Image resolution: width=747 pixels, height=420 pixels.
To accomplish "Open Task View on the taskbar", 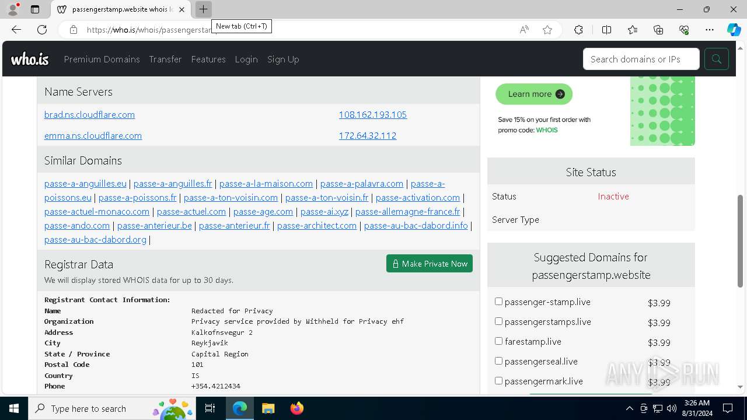I will 210,408.
